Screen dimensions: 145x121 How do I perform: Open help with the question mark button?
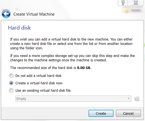coord(123,3)
